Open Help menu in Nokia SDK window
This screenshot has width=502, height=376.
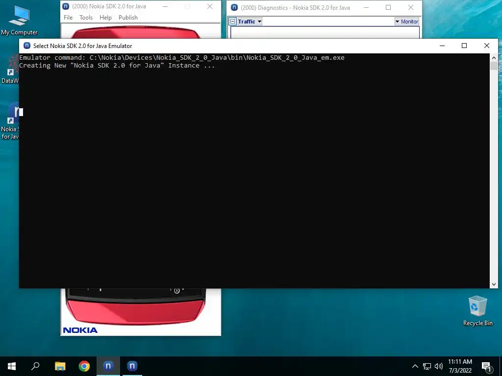coord(105,18)
